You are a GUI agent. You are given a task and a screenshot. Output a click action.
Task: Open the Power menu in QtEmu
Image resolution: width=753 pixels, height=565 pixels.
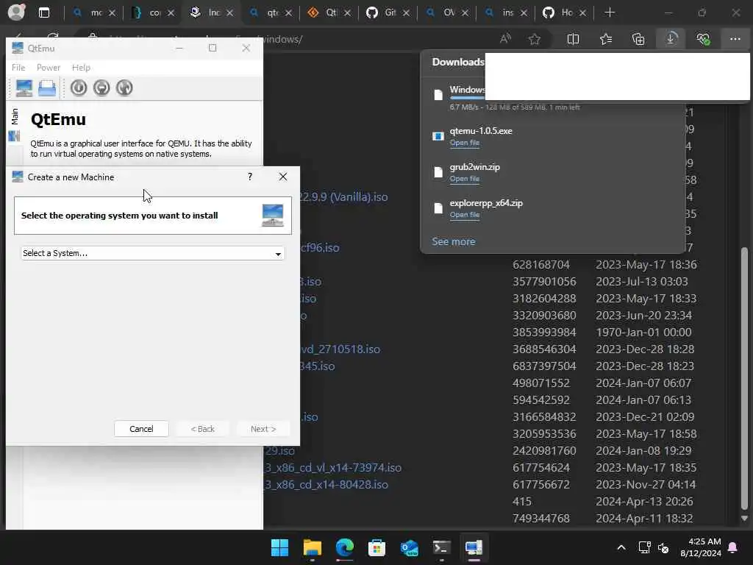[49, 68]
